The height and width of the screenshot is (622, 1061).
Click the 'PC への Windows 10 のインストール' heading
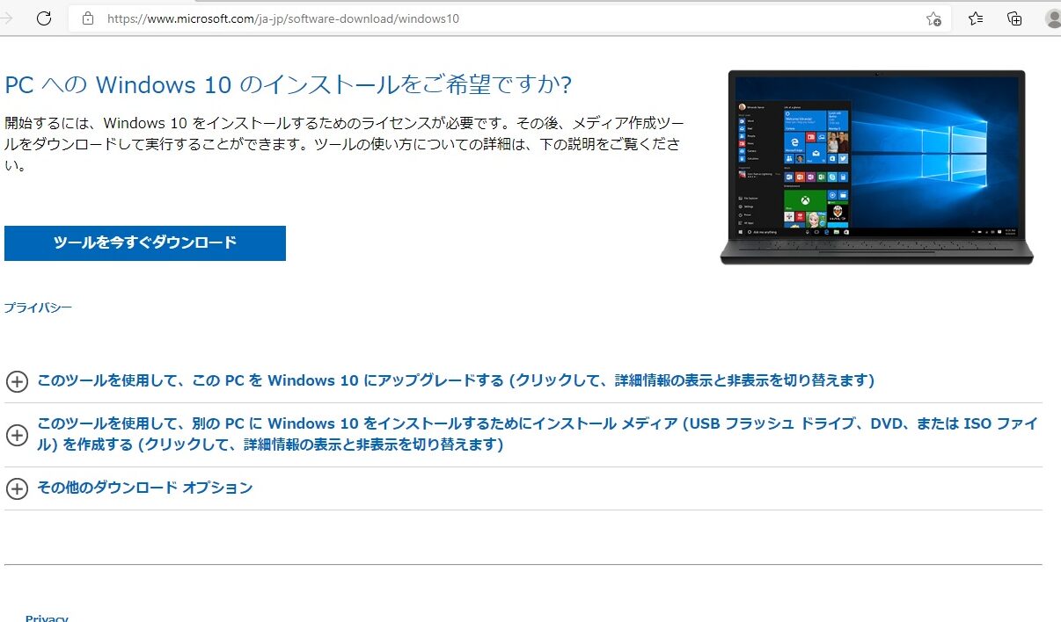[x=289, y=85]
